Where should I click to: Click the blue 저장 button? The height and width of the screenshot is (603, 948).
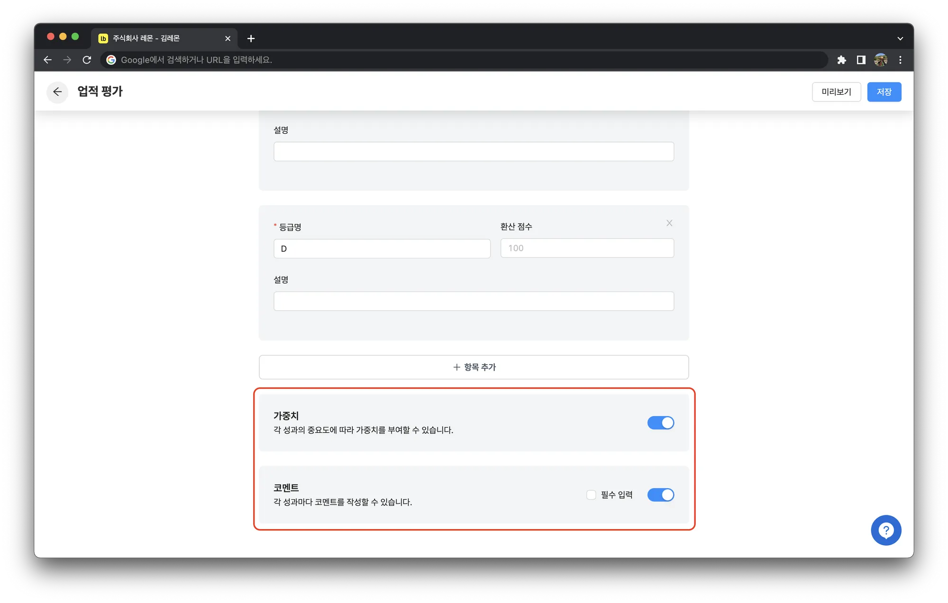(884, 91)
